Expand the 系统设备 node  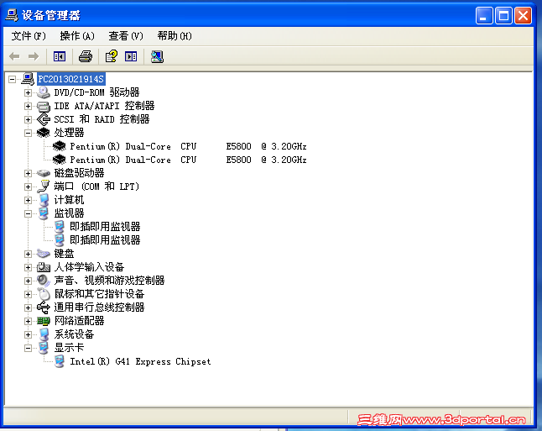tap(28, 334)
